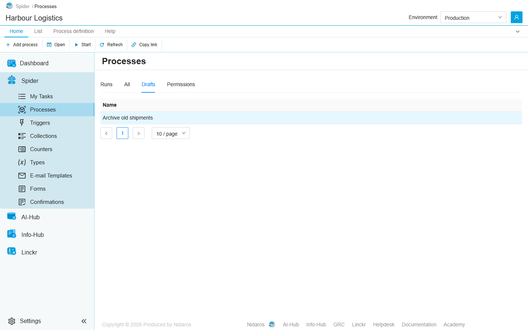Click Copy link in the toolbar
528x330 pixels.
(x=144, y=45)
